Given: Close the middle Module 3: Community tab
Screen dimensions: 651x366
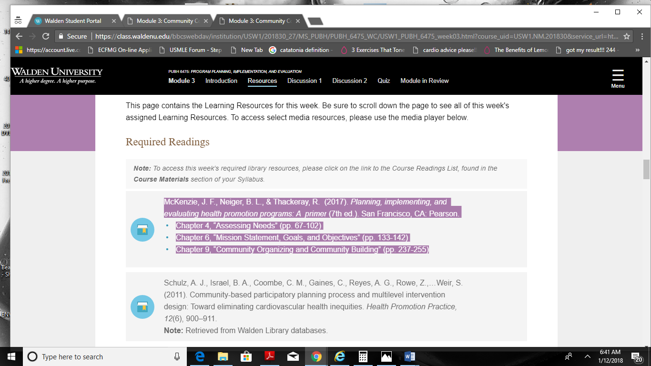Looking at the screenshot, I should 206,21.
